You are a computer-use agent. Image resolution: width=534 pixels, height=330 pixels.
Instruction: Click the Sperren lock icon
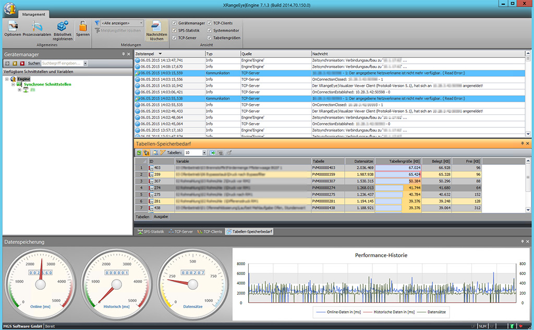click(x=83, y=28)
